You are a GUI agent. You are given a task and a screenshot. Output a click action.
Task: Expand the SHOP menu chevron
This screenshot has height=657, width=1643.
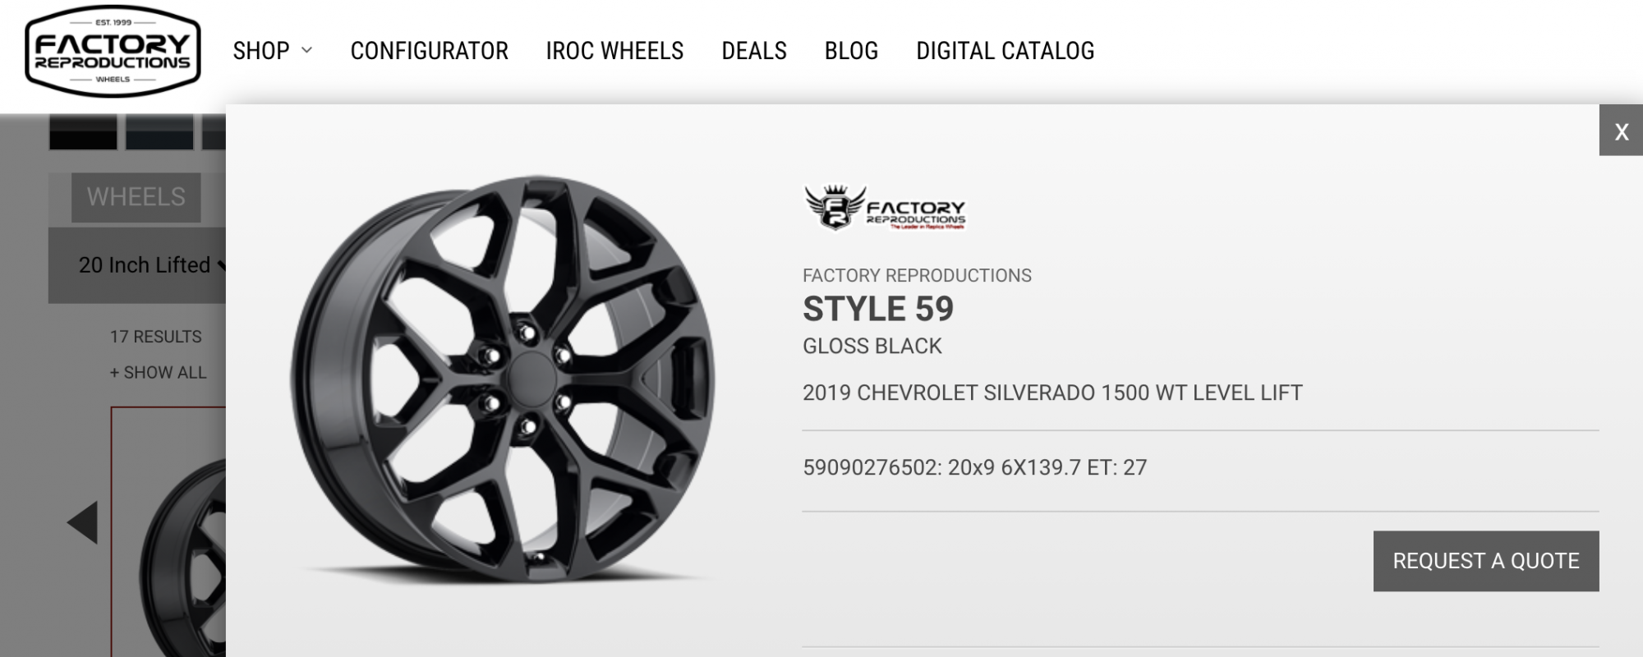click(x=306, y=51)
